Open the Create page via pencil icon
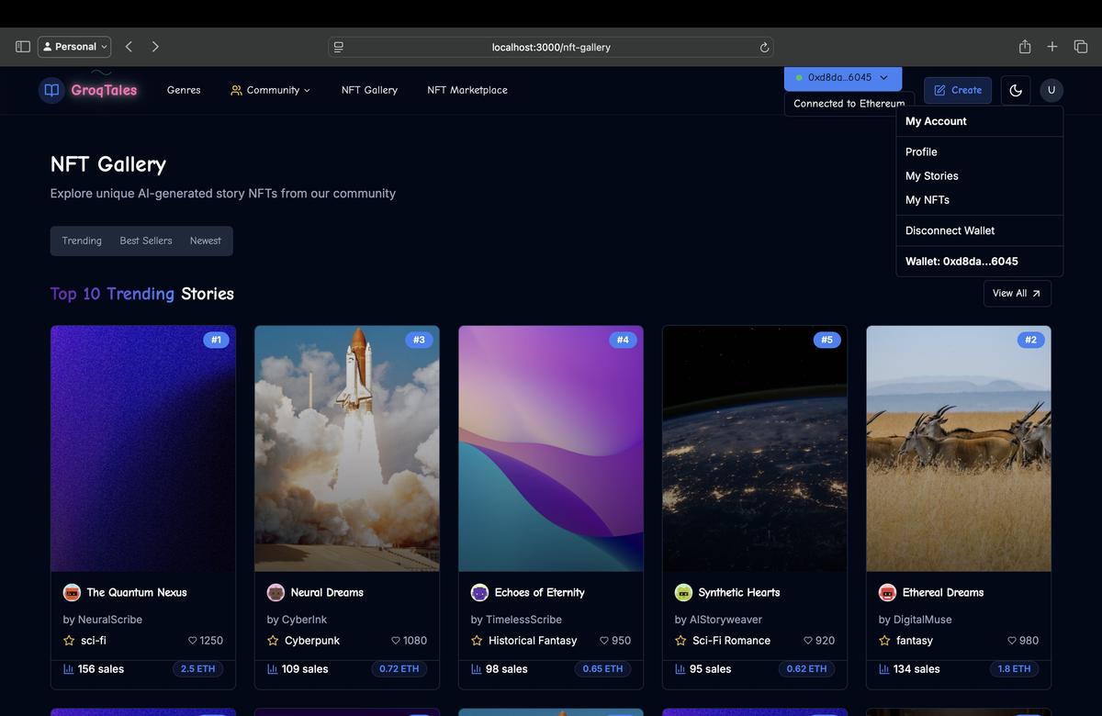 click(x=939, y=90)
